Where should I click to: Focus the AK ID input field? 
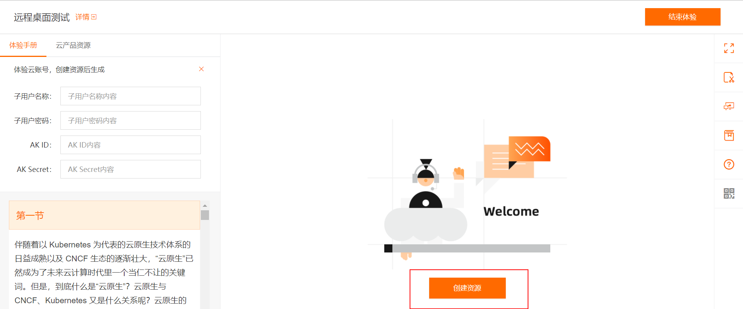point(130,145)
